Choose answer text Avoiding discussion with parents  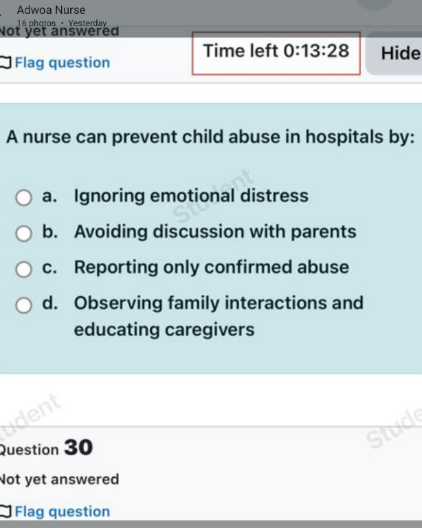point(215,232)
